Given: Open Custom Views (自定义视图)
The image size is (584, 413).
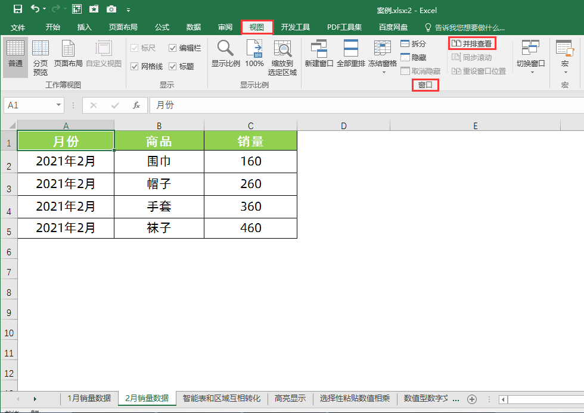Looking at the screenshot, I should coord(104,54).
